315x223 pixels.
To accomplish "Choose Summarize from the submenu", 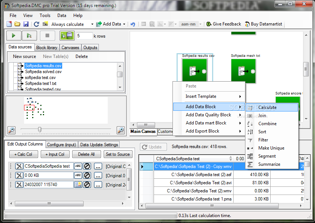I will [x=272, y=164].
